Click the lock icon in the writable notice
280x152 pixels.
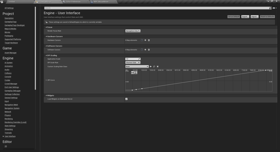pos(46,22)
